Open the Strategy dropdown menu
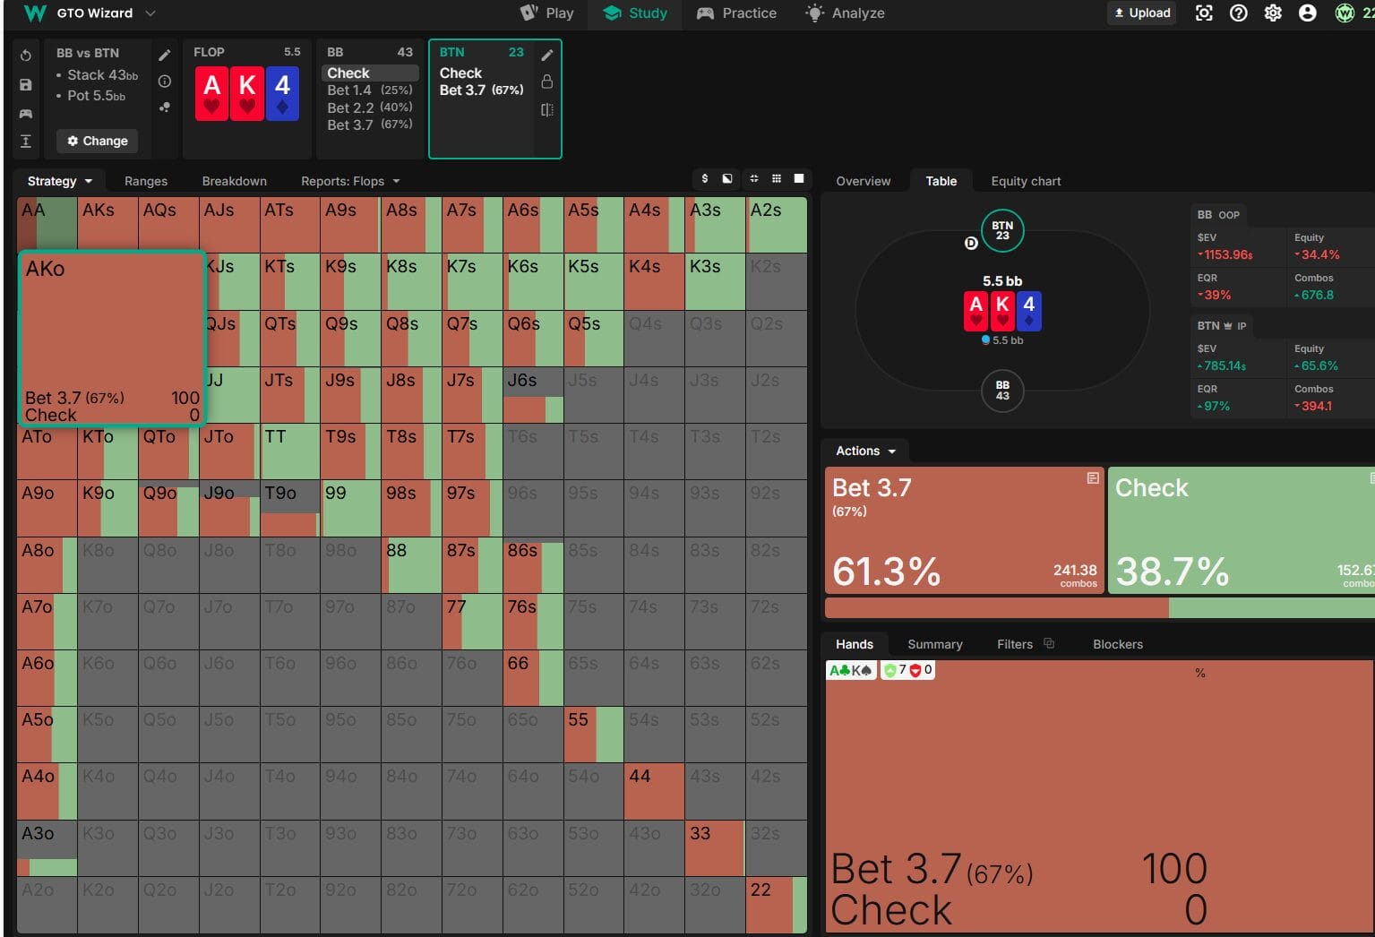Viewport: 1375px width, 937px height. click(x=58, y=180)
